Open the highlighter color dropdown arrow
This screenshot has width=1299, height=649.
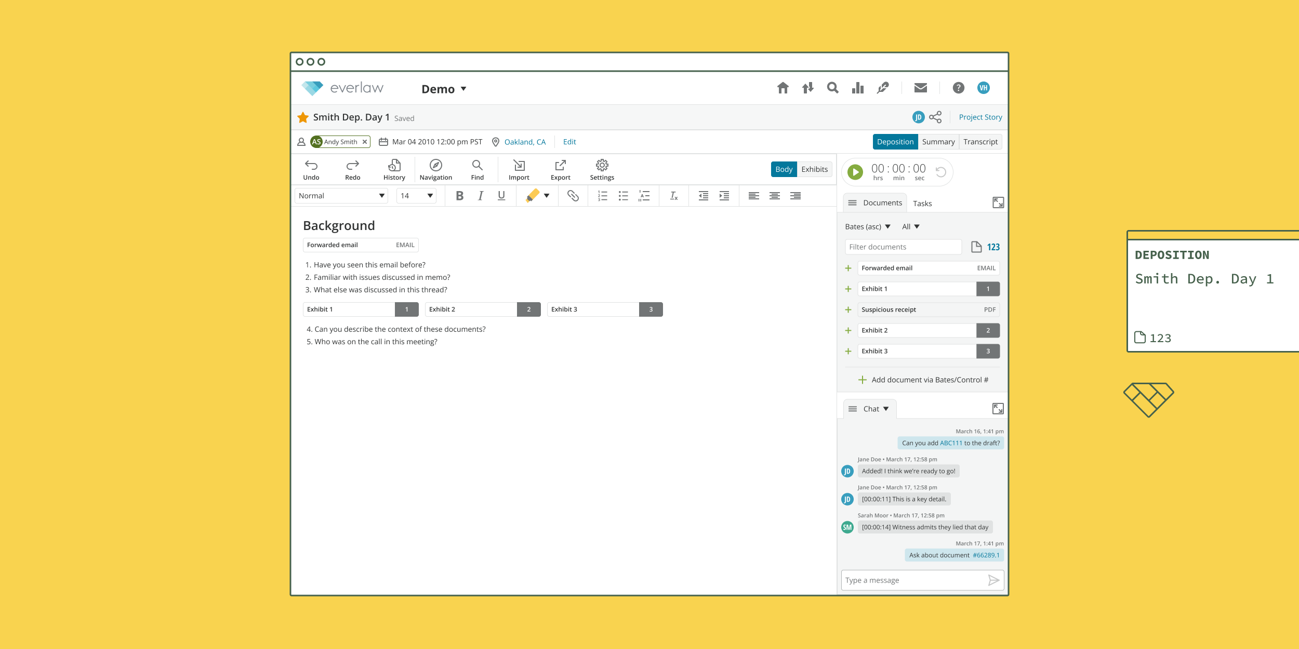(547, 196)
